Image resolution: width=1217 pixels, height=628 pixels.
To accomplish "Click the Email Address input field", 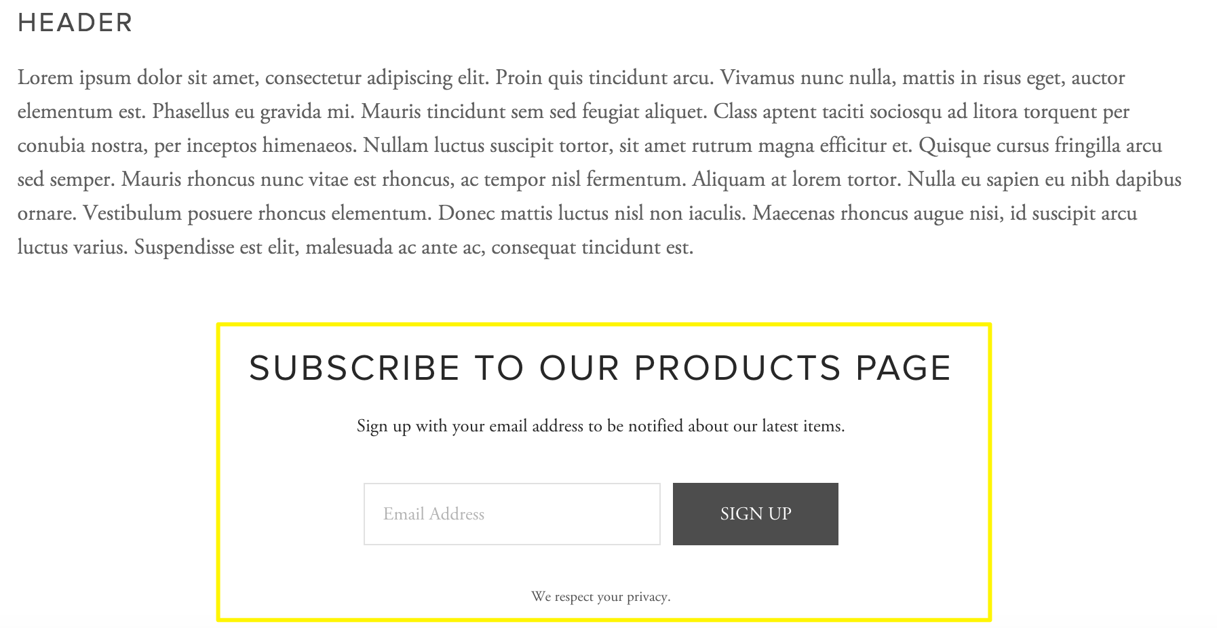I will tap(512, 514).
